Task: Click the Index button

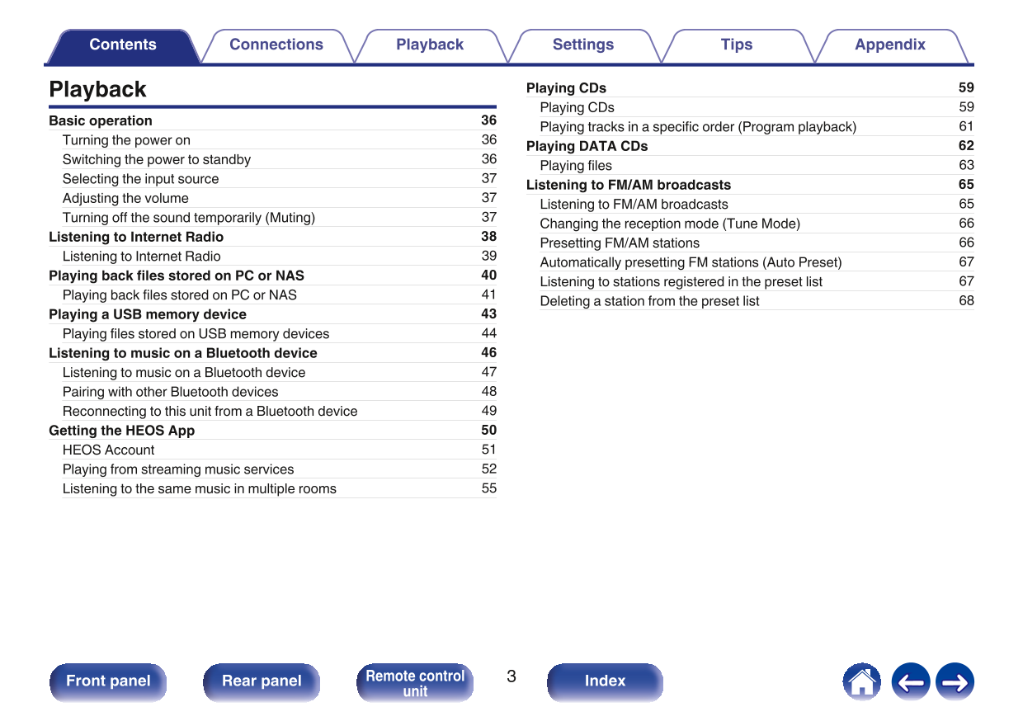Action: [x=605, y=681]
